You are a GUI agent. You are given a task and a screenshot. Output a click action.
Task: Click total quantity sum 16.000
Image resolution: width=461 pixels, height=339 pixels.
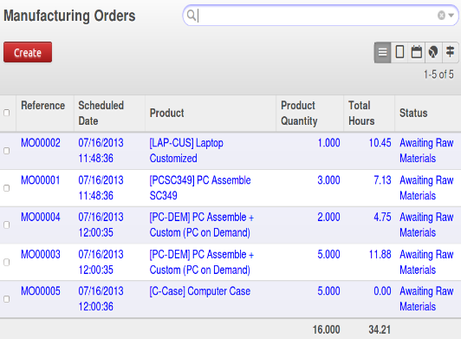327,329
